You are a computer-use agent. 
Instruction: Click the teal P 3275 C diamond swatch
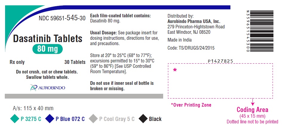tap(14, 119)
